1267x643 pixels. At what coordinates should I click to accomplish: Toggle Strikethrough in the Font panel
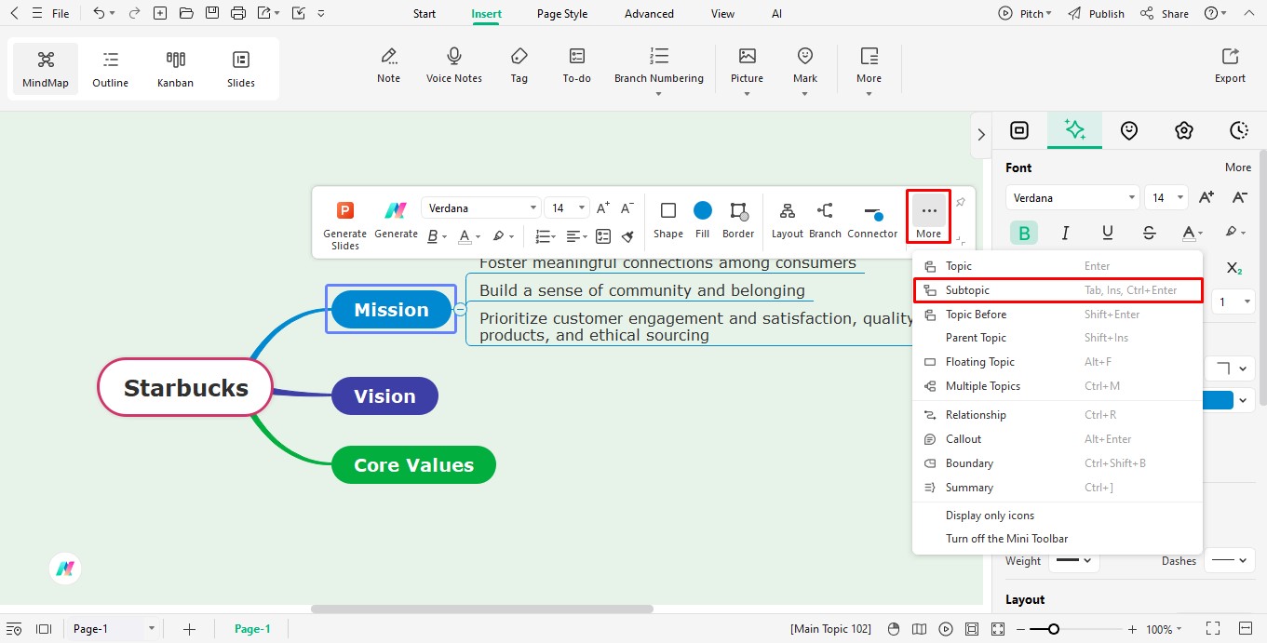point(1150,233)
